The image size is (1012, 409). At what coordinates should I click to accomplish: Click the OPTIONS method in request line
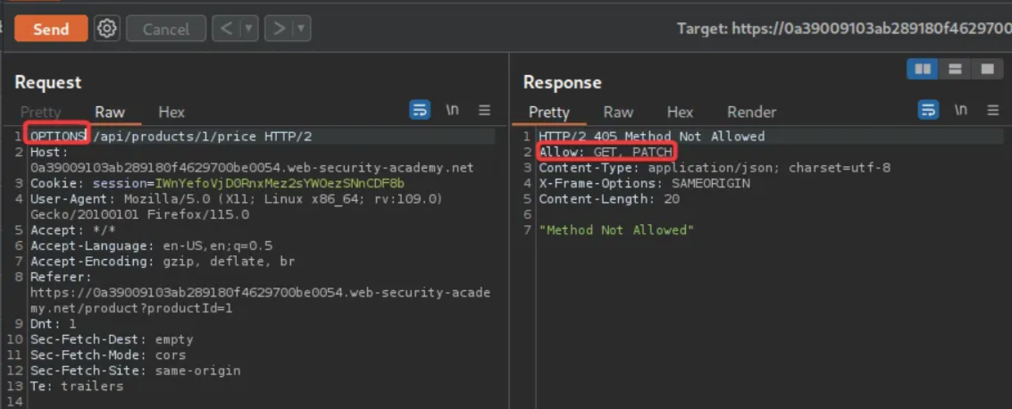tap(58, 136)
